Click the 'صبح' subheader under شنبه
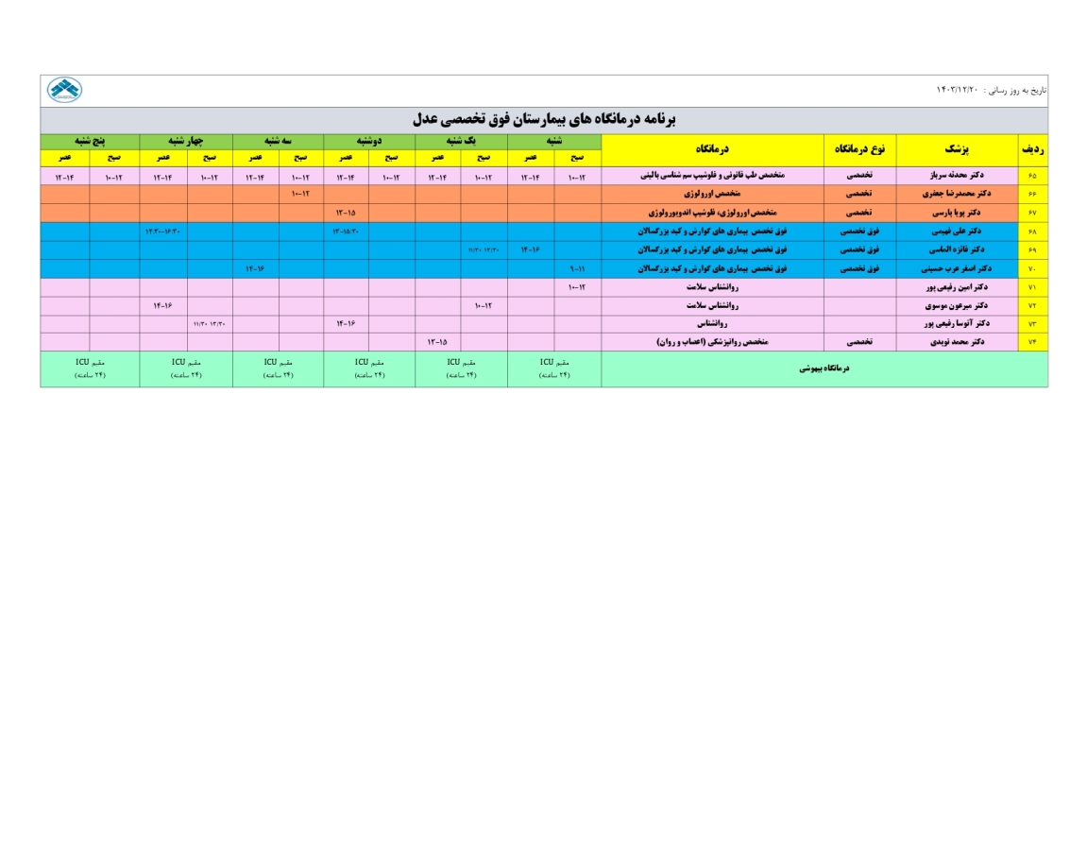 [x=577, y=158]
